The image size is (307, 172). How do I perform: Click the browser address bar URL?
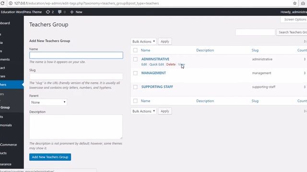click(x=86, y=3)
